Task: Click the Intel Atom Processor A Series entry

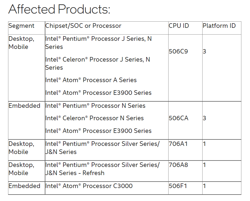Action: [91, 80]
